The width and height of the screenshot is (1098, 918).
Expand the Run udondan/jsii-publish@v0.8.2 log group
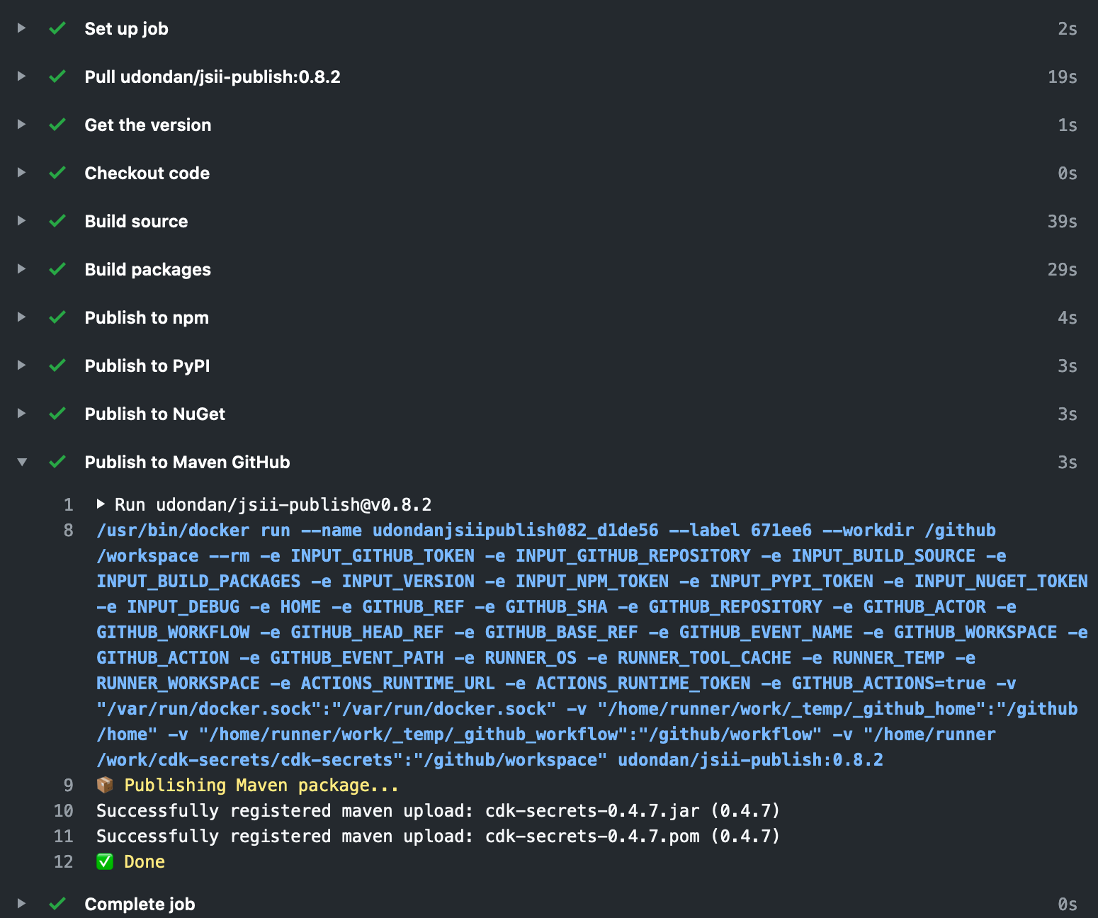click(101, 504)
